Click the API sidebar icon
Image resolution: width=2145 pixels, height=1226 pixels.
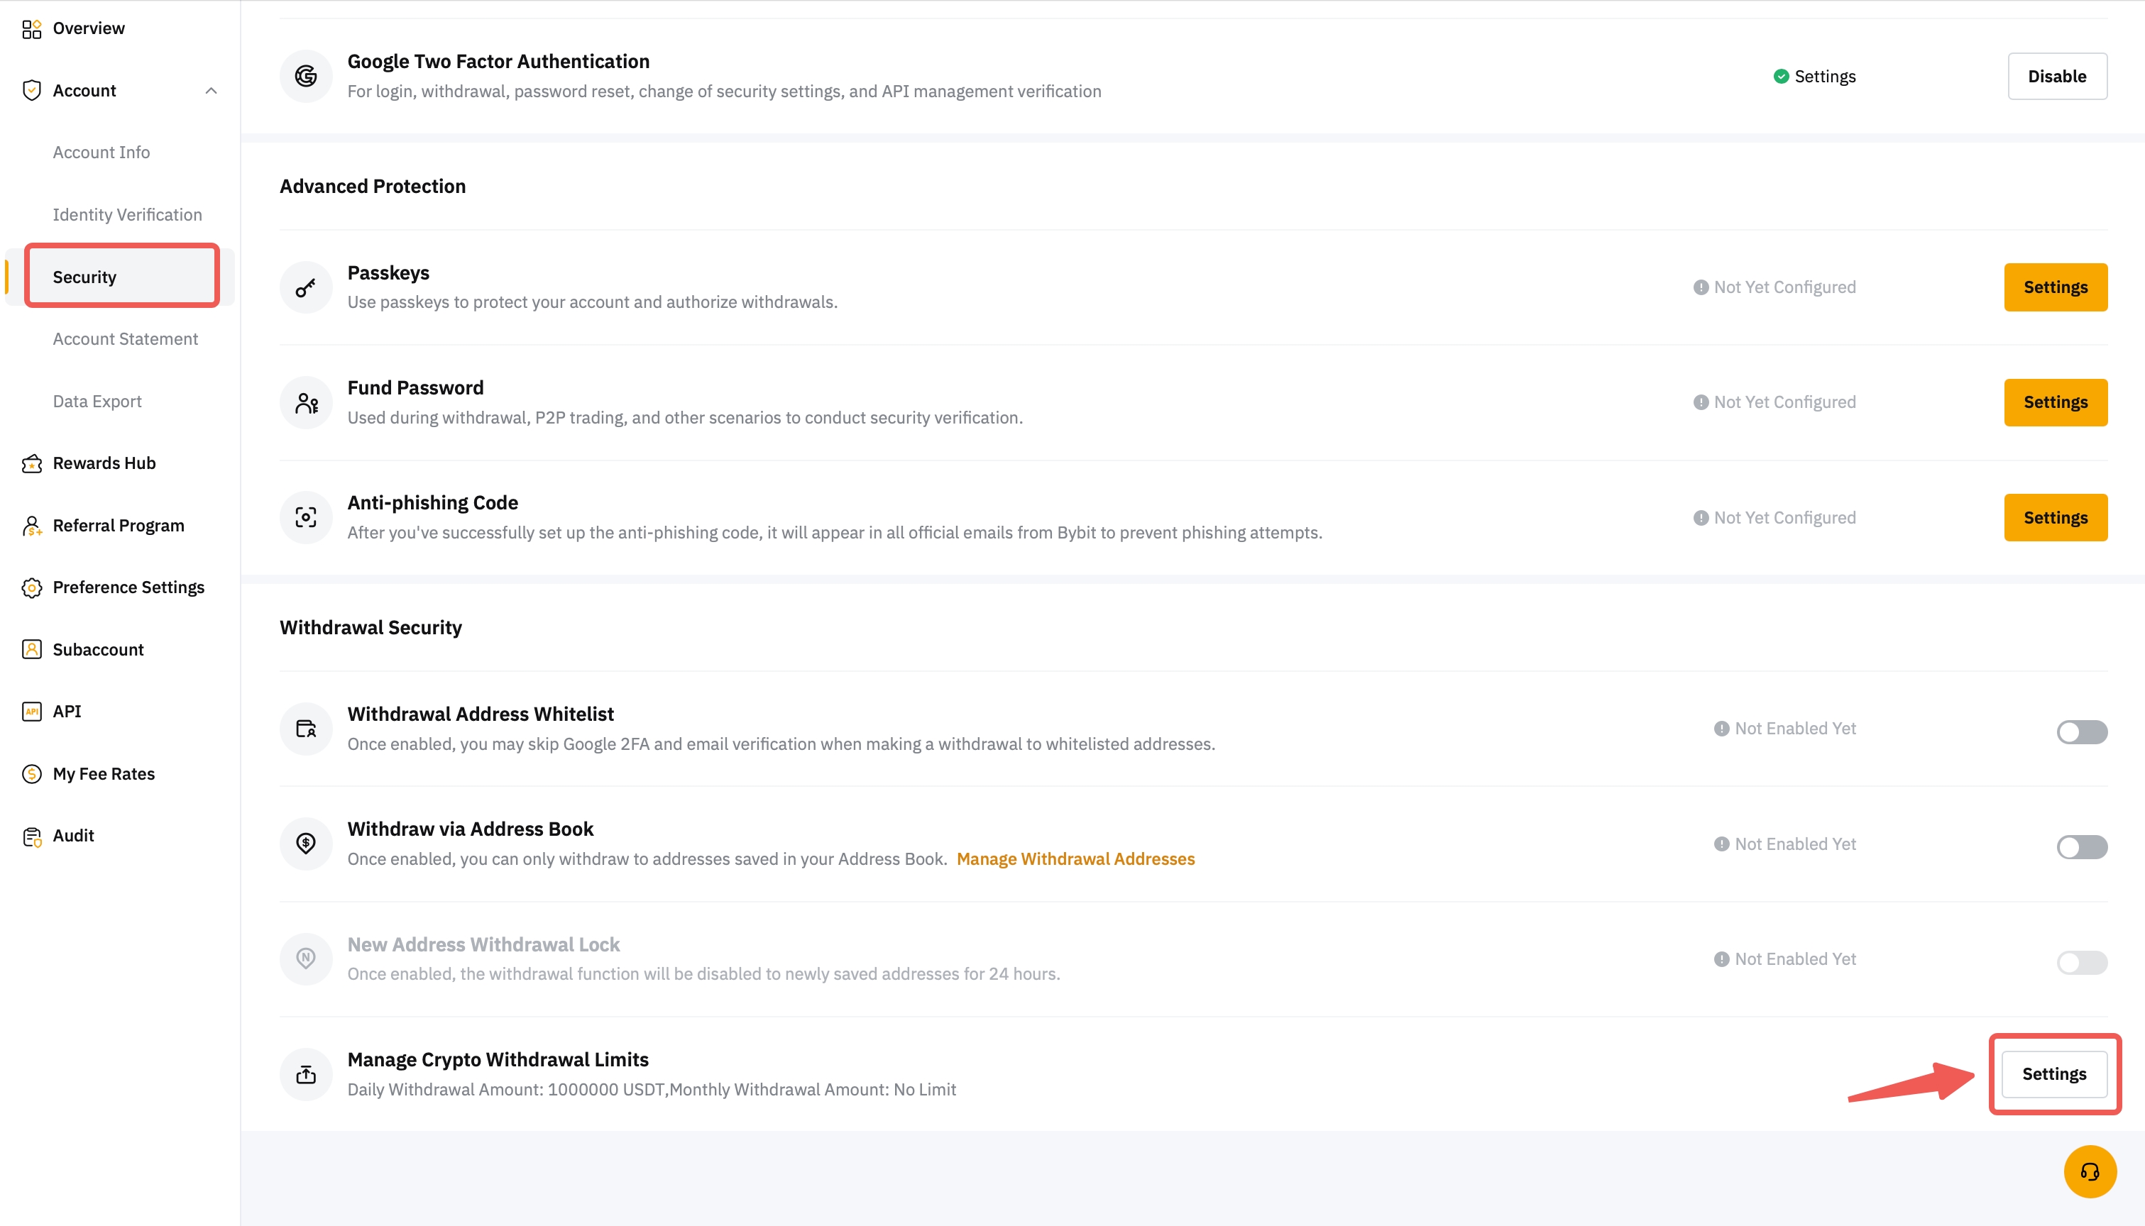(x=31, y=712)
